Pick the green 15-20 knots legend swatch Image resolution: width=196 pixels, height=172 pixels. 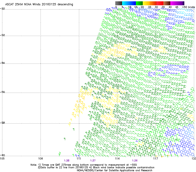[x=139, y=3]
